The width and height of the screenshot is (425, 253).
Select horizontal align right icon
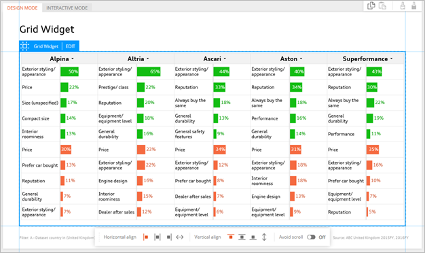[169, 237]
